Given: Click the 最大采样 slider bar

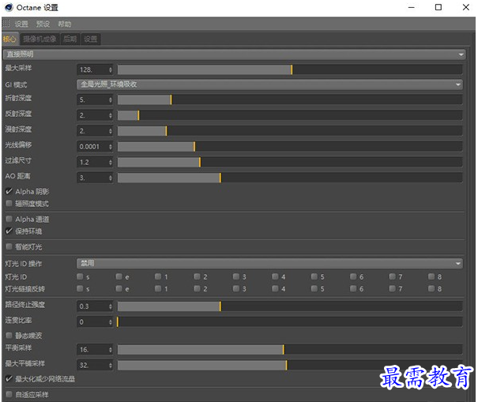Looking at the screenshot, I should click(290, 70).
